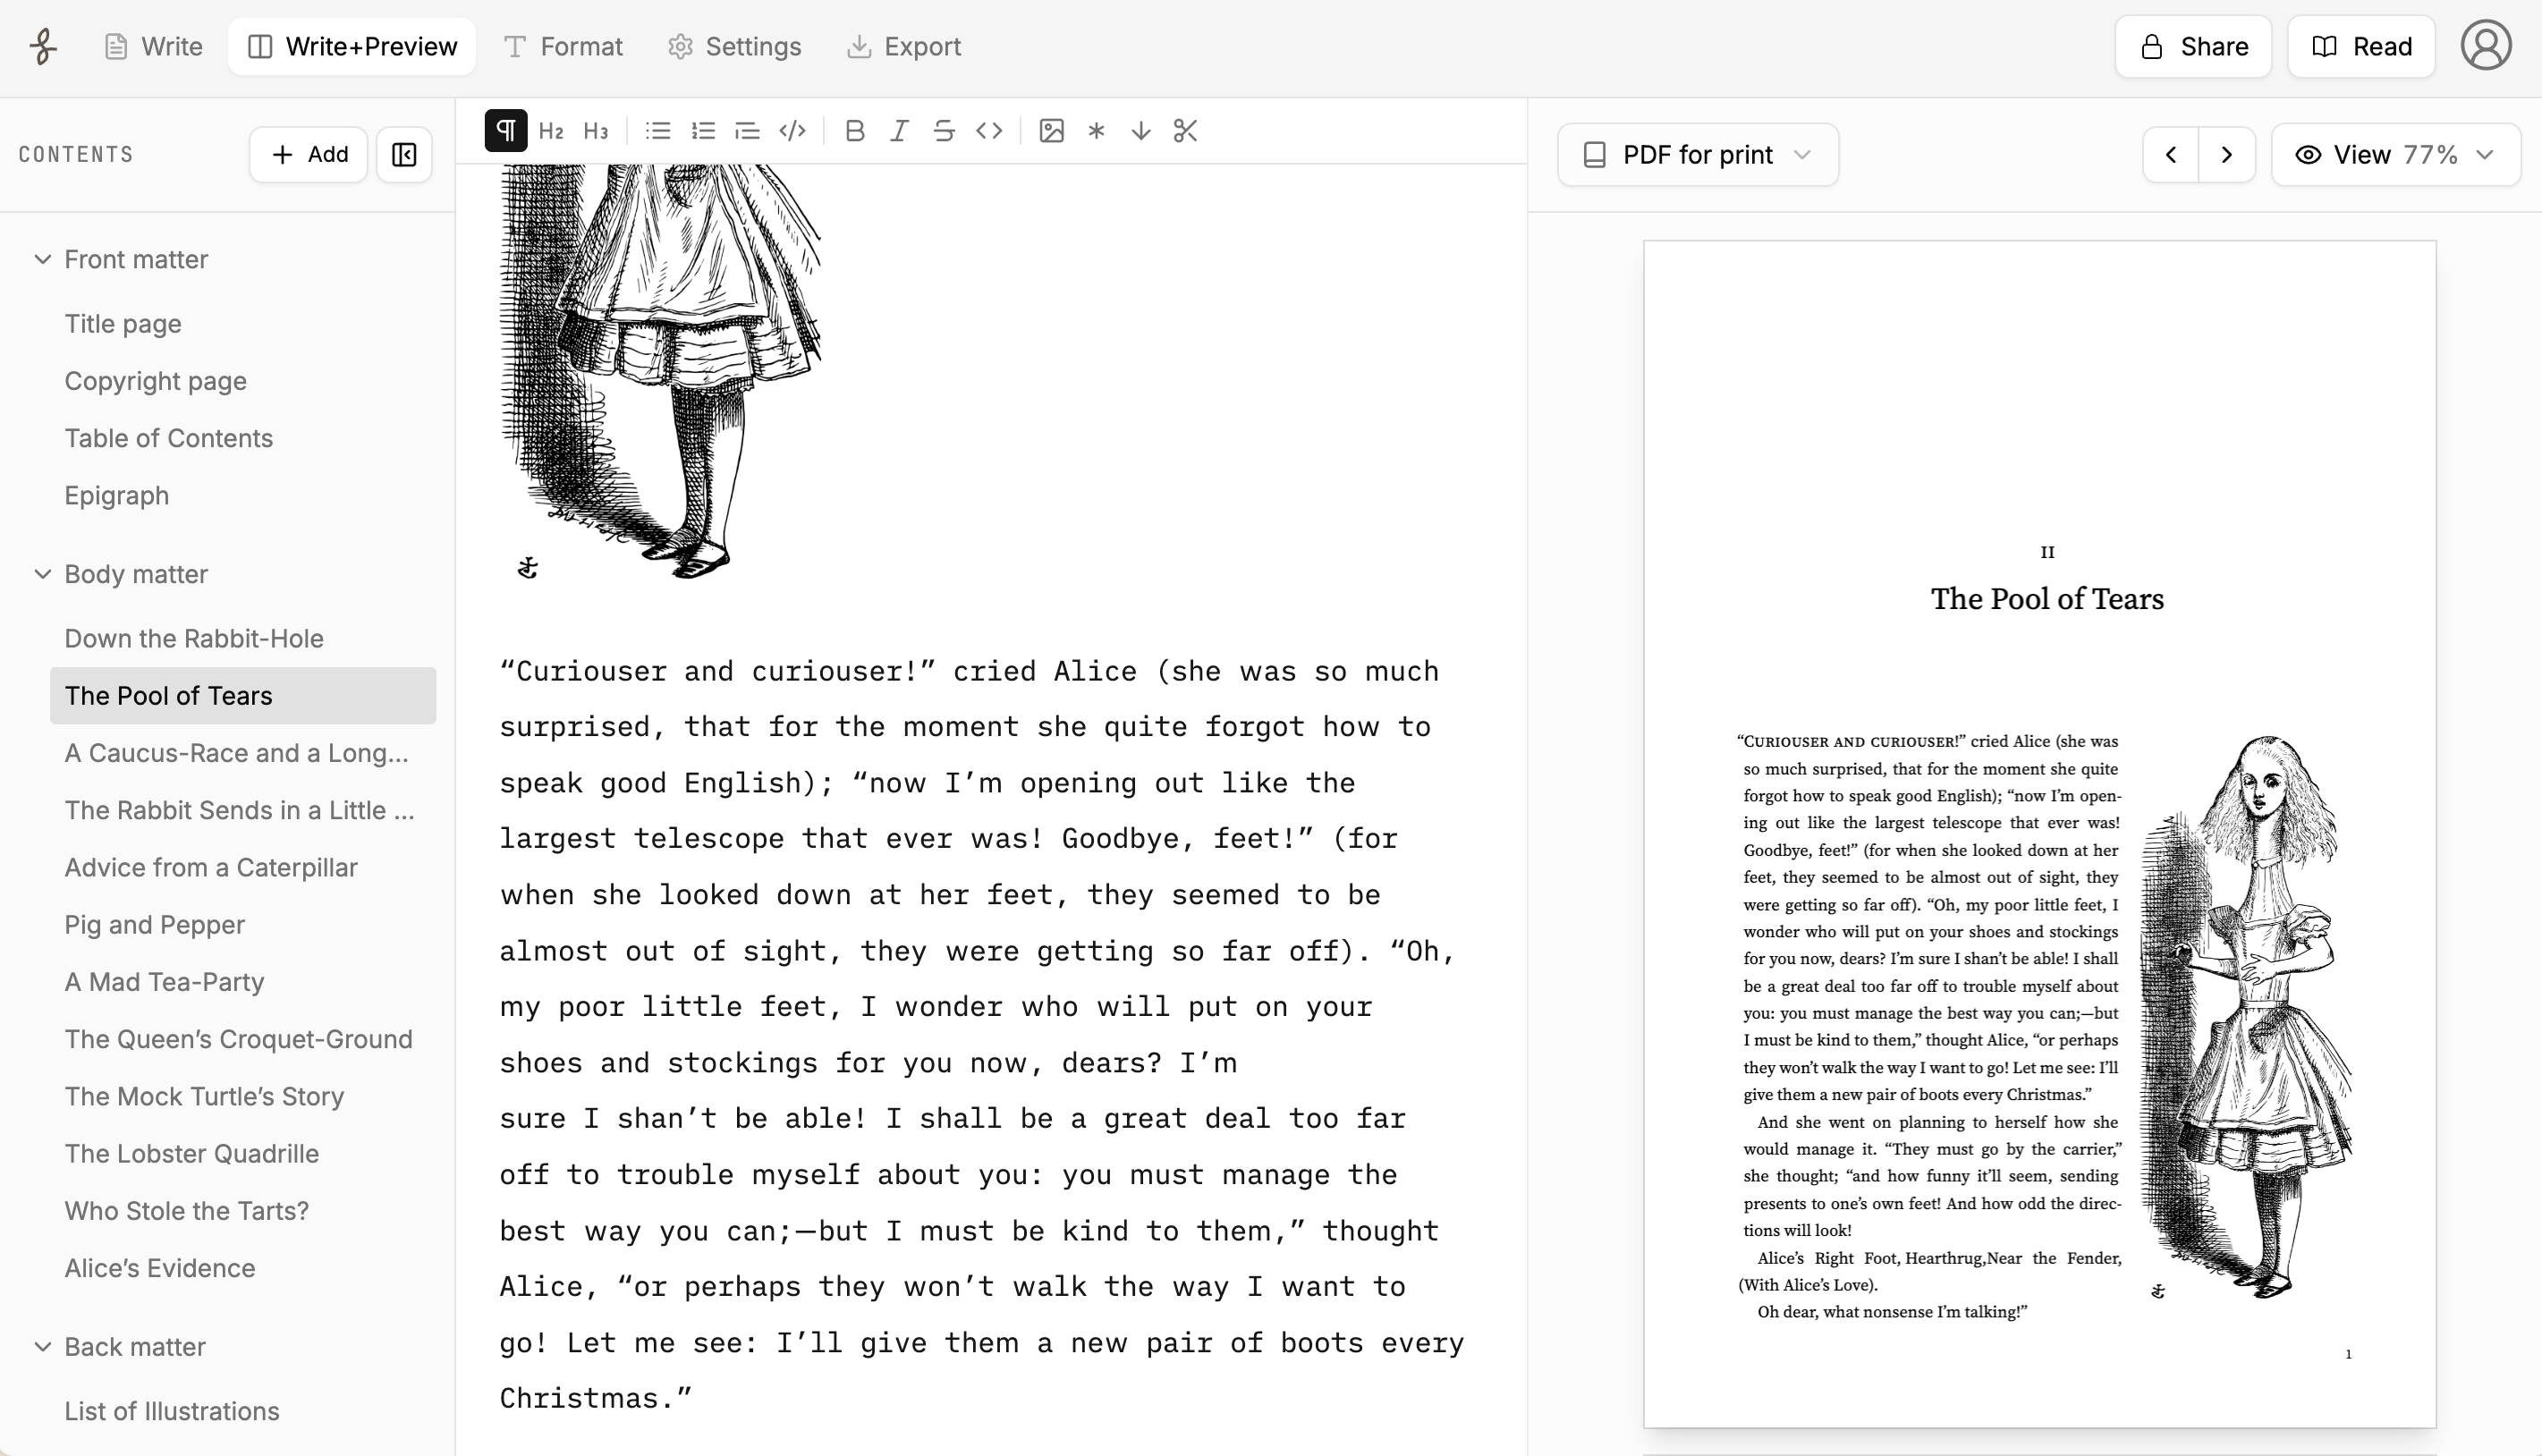Go to the previous preview page

[x=2171, y=155]
